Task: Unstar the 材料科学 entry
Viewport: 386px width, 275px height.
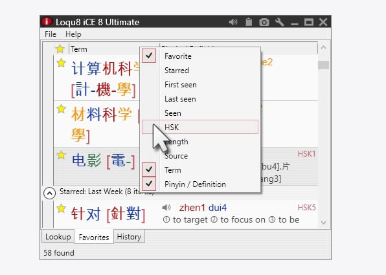Action: tap(61, 109)
